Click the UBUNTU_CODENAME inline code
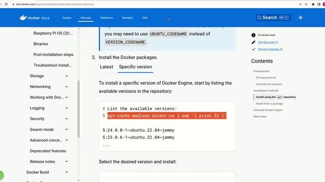This screenshot has width=325, height=182. (x=168, y=34)
